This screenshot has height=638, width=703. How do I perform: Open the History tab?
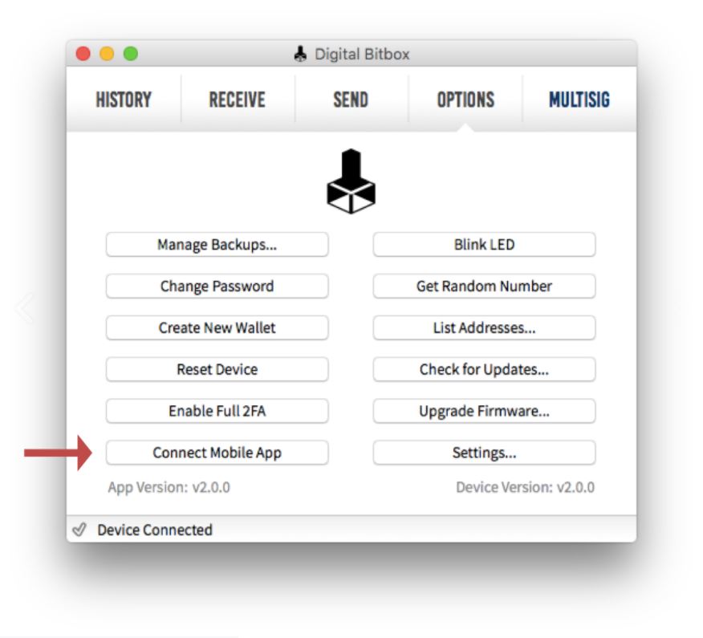124,100
